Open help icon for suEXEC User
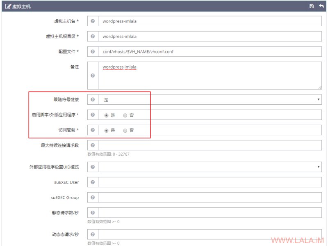This screenshot has height=246, width=328. pyautogui.click(x=93, y=182)
